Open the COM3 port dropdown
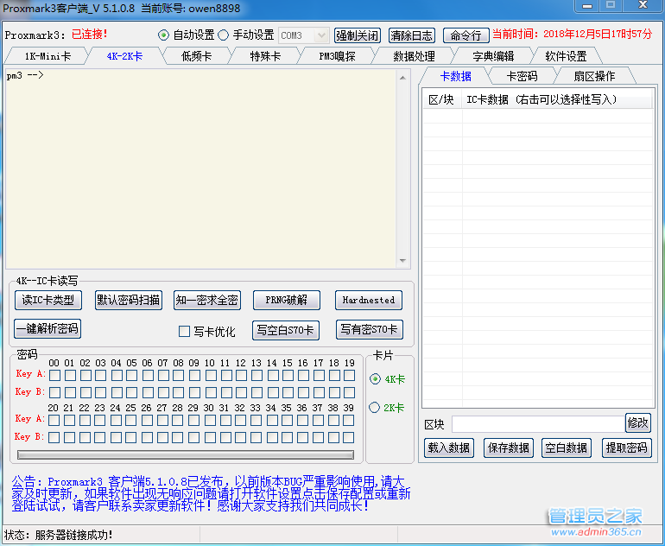 (x=304, y=35)
